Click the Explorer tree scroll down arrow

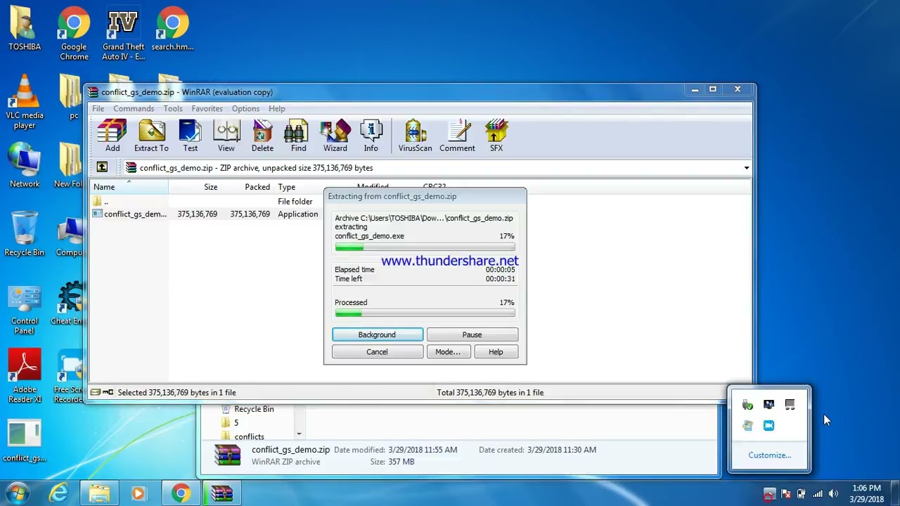point(299,434)
